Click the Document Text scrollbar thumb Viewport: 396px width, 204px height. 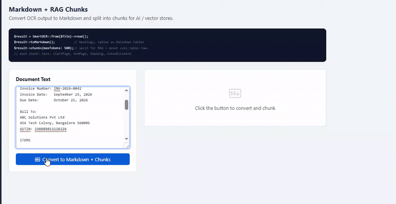pyautogui.click(x=127, y=104)
